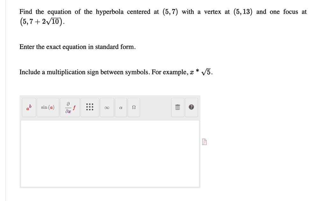Click the focus coordinate with 2√10

pyautogui.click(x=42, y=22)
